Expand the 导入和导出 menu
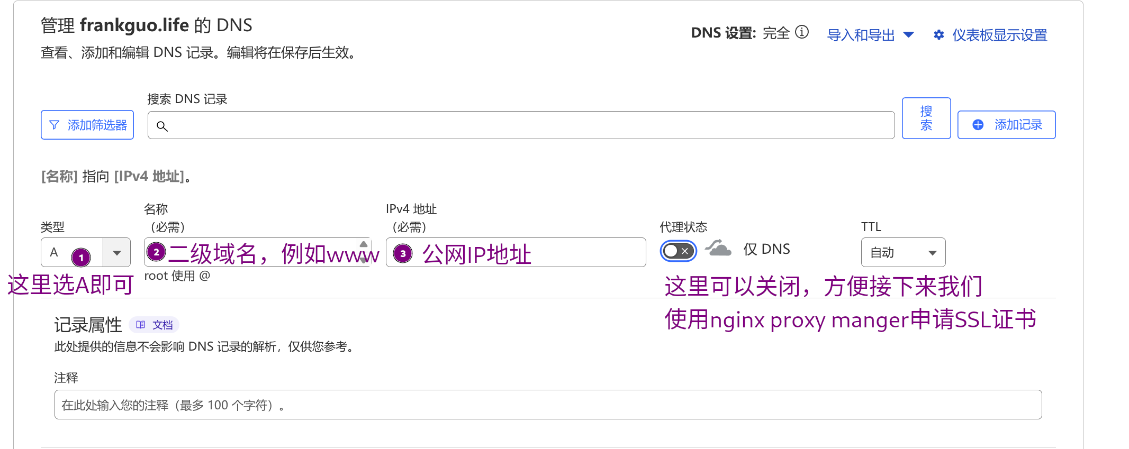The height and width of the screenshot is (449, 1129). [870, 35]
